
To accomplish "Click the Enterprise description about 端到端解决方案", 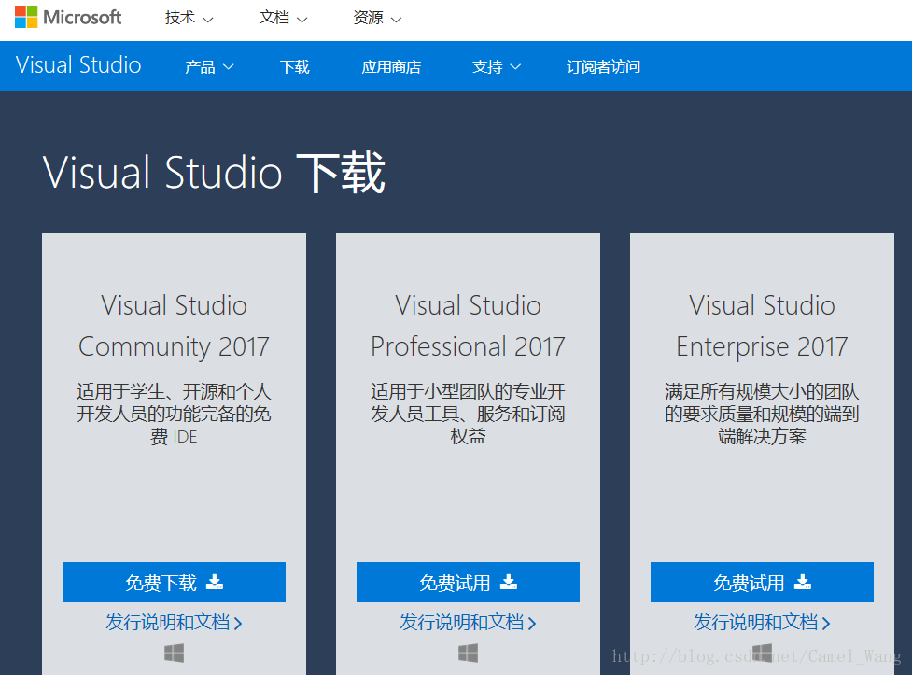I will (762, 414).
